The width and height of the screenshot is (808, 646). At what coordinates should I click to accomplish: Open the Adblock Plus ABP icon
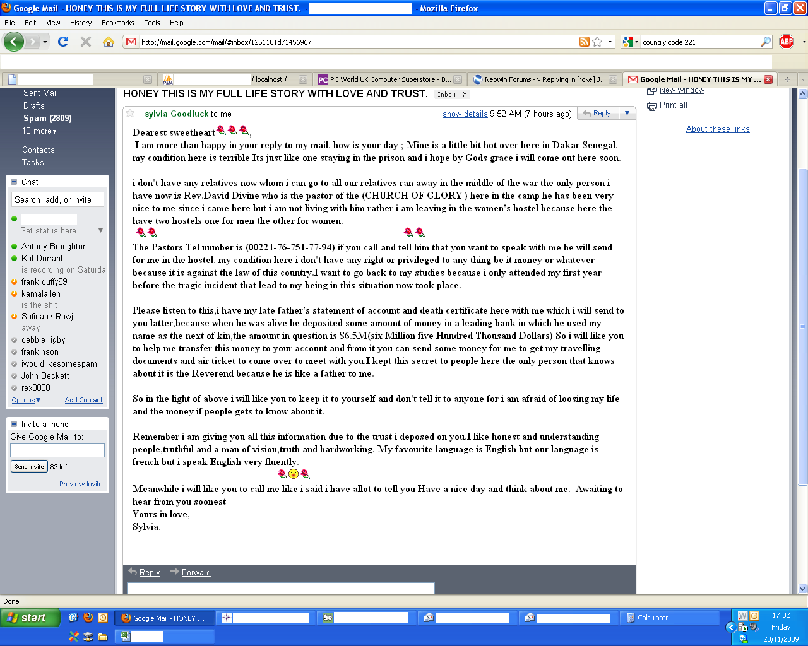point(787,42)
